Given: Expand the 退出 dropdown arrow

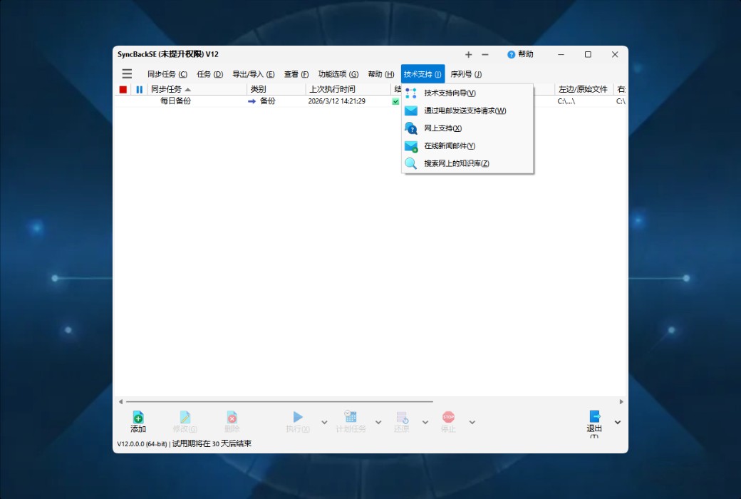Looking at the screenshot, I should coord(617,422).
